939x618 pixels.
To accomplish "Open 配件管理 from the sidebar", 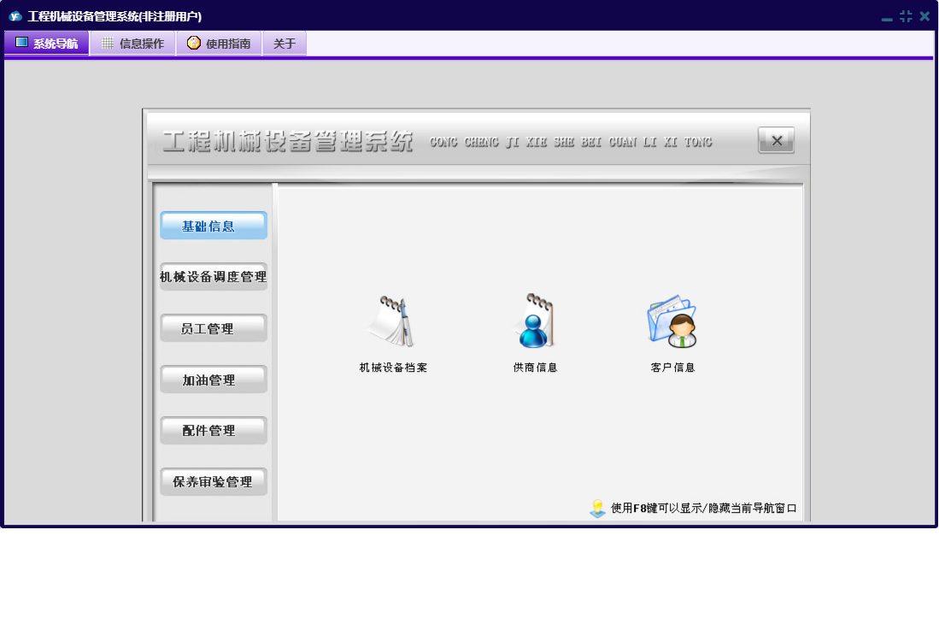I will [x=214, y=431].
